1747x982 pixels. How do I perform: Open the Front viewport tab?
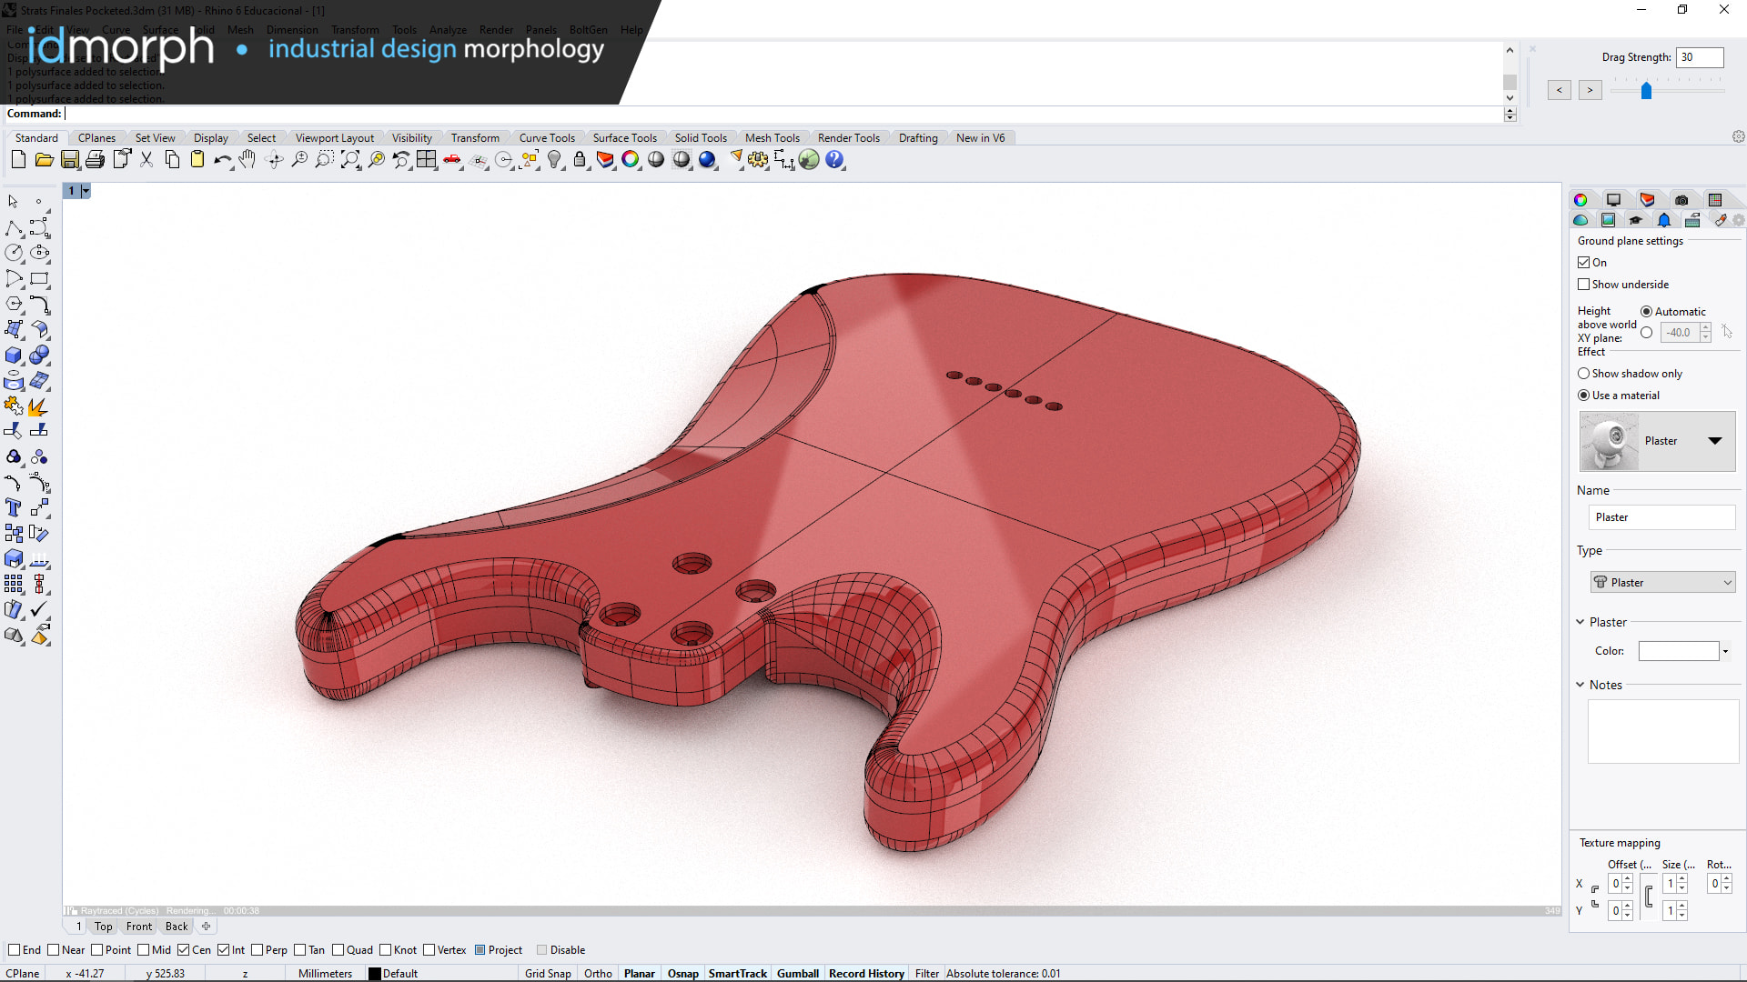pyautogui.click(x=139, y=927)
